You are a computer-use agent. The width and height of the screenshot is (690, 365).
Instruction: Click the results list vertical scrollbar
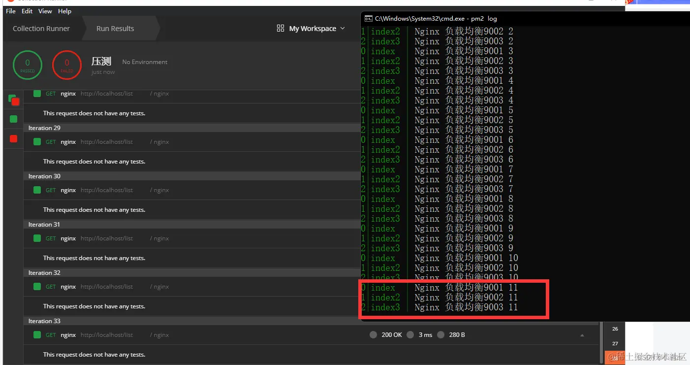click(x=601, y=343)
